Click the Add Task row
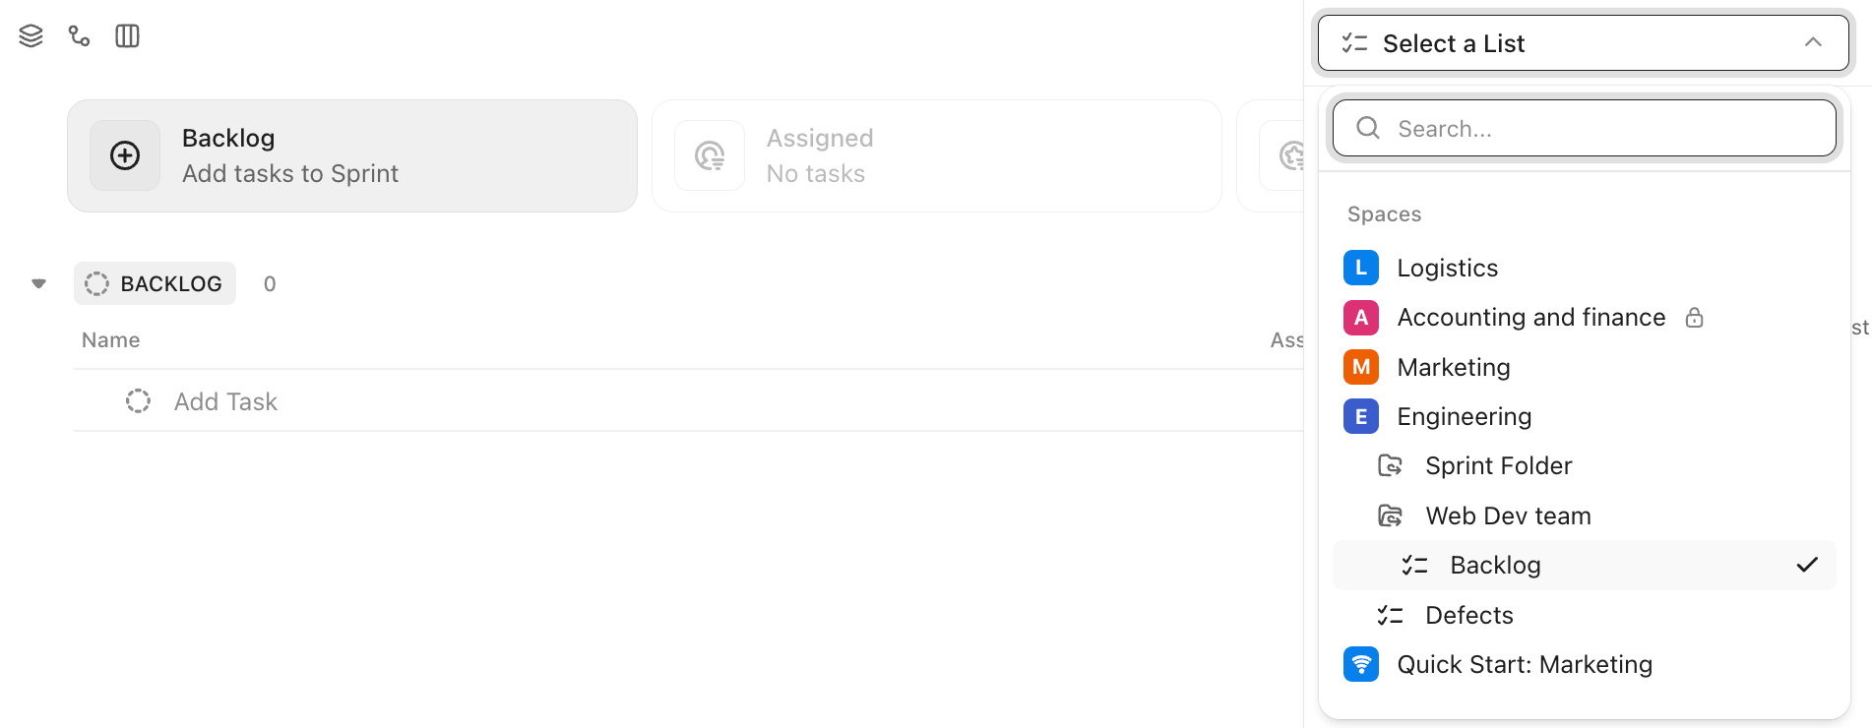 pos(225,400)
